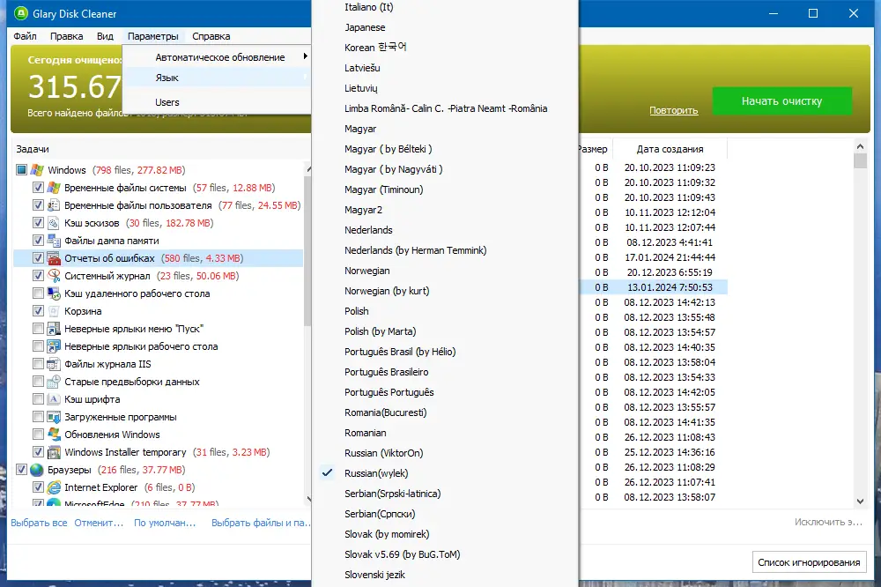This screenshot has height=587, width=881.
Task: Click task tree scrollbar down arrow
Action: (x=307, y=499)
